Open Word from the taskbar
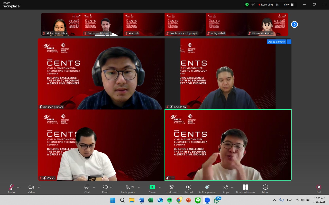This screenshot has width=329, height=205. pos(141,200)
